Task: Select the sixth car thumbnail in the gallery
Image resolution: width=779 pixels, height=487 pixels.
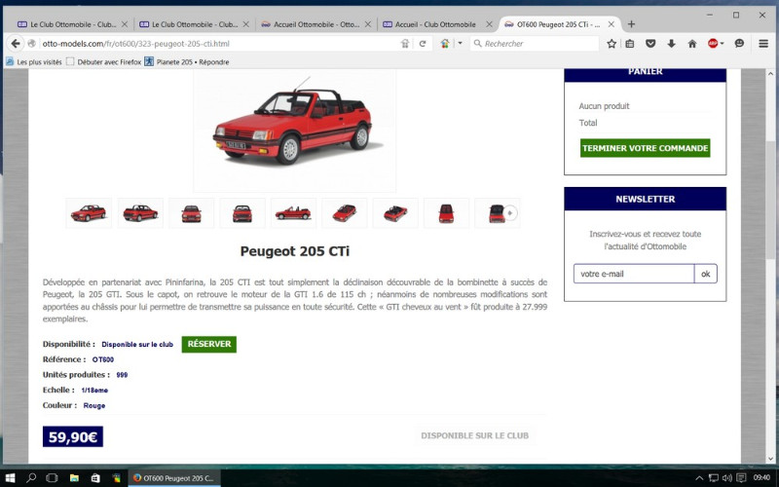Action: pyautogui.click(x=345, y=213)
